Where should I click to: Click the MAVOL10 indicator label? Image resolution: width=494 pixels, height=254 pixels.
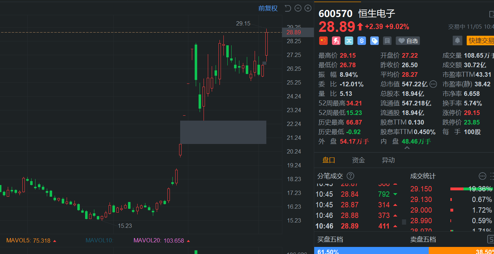(99, 241)
